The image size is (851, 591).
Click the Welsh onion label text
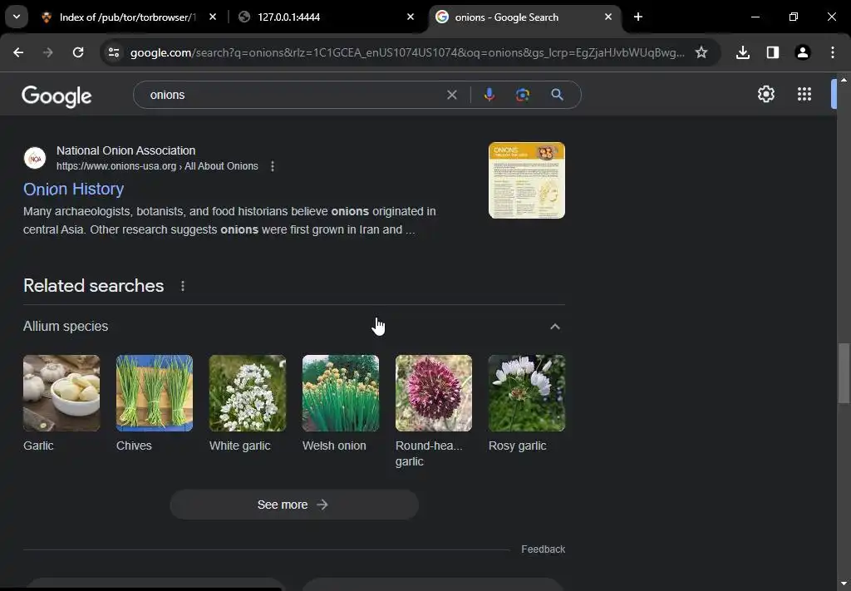[334, 446]
